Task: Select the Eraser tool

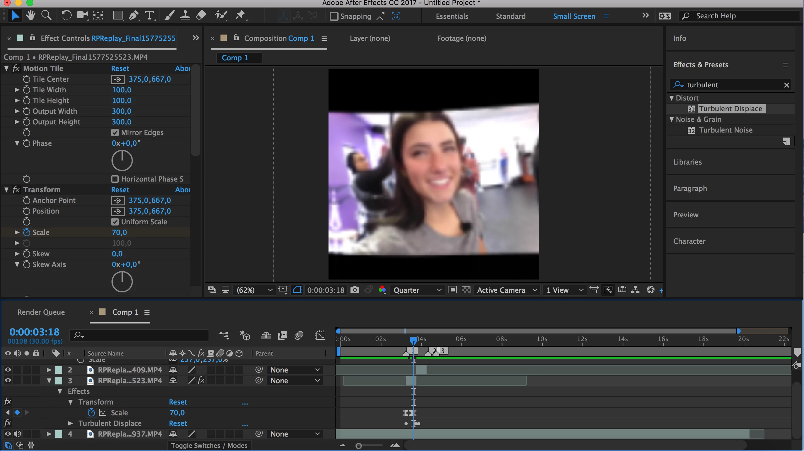Action: click(201, 15)
